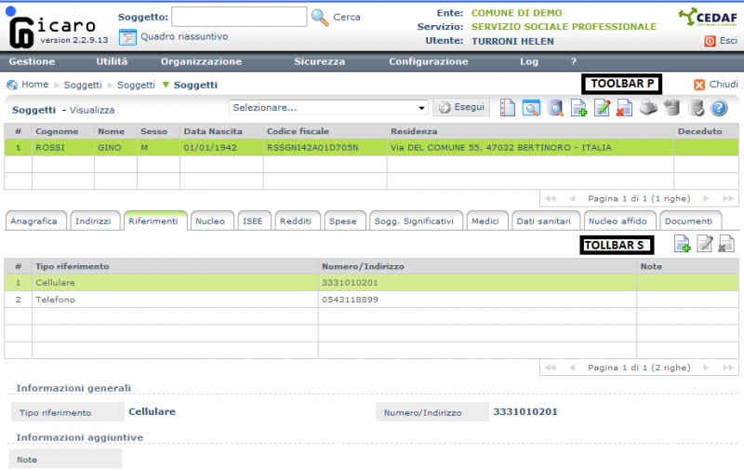Open the Configurazione menu
744x469 pixels.
click(x=429, y=61)
